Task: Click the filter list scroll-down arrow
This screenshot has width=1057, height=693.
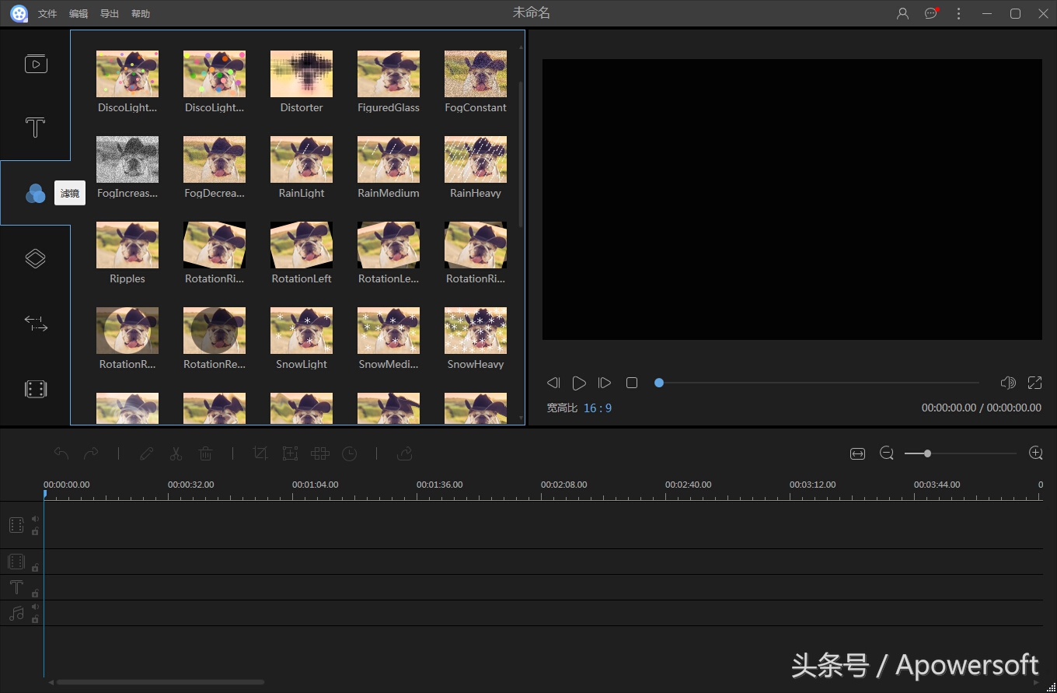Action: pyautogui.click(x=521, y=418)
